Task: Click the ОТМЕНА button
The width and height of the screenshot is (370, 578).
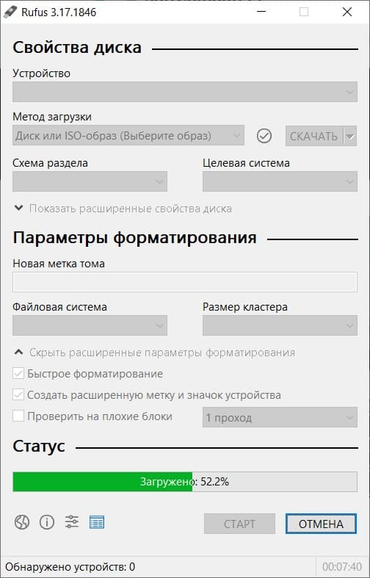Action: pos(321,524)
